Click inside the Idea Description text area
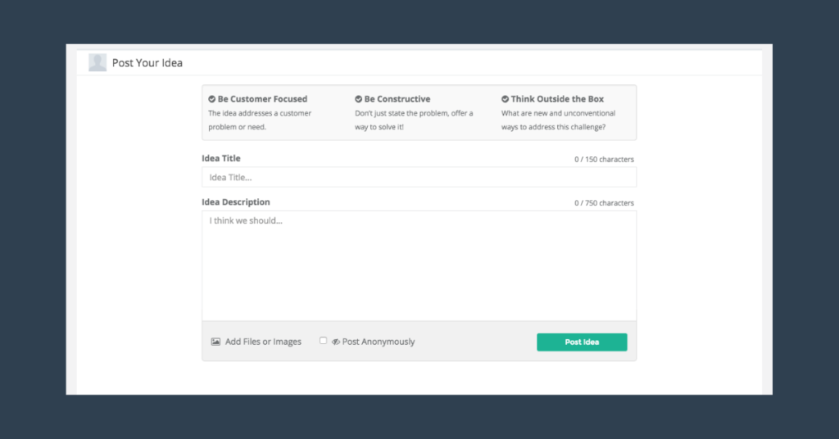The image size is (839, 439). point(419,265)
